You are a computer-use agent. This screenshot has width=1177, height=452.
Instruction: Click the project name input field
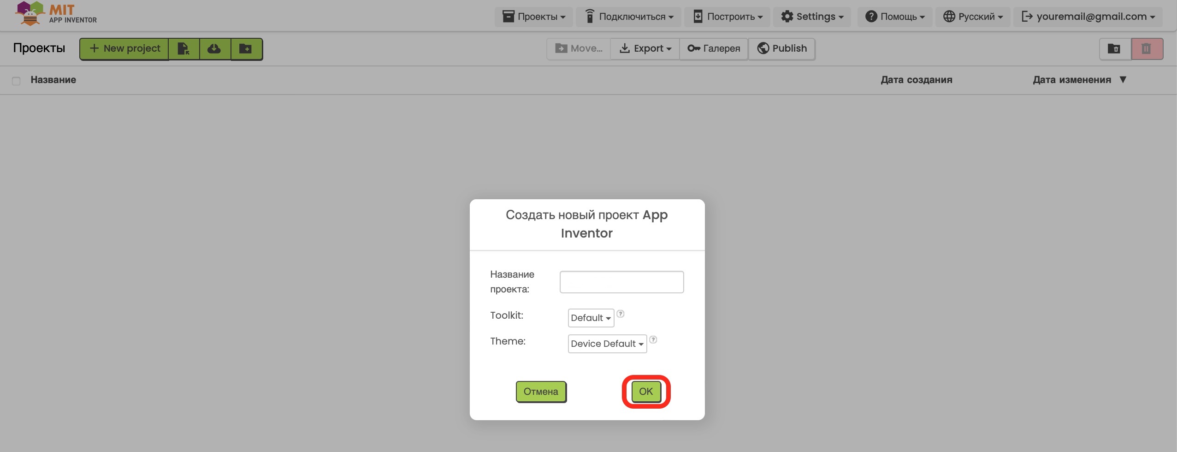point(621,282)
